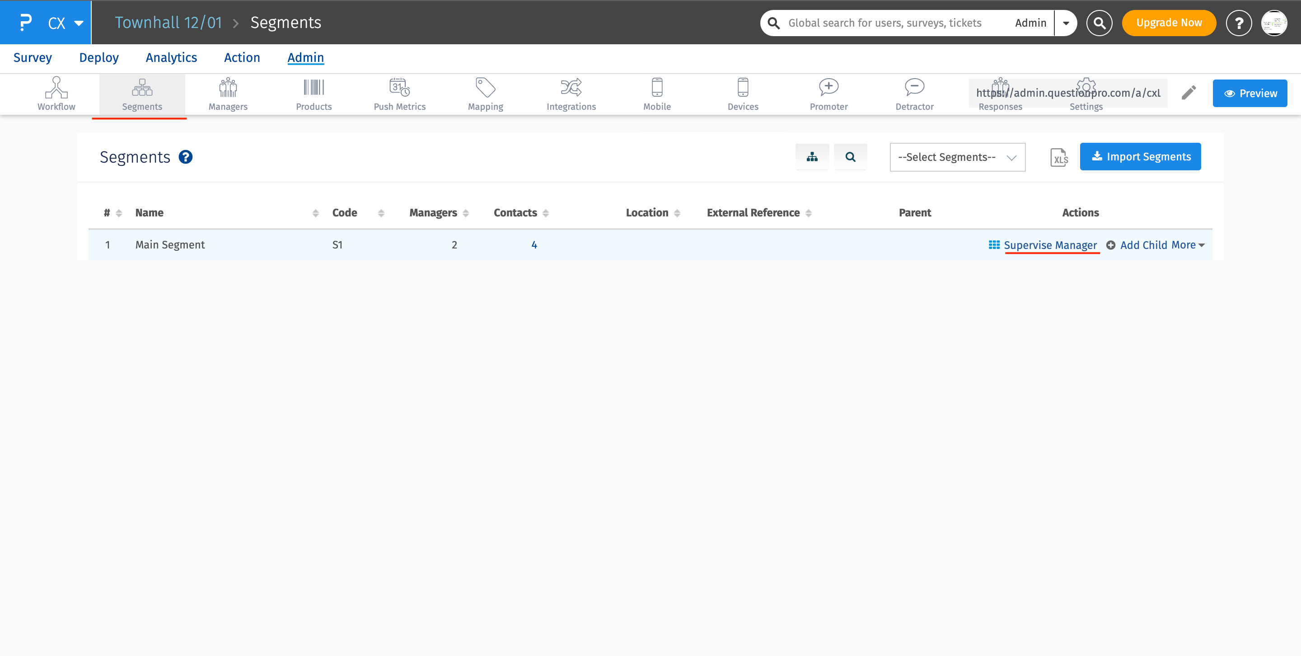This screenshot has width=1301, height=656.
Task: Open Products barcode icon
Action: pos(314,88)
